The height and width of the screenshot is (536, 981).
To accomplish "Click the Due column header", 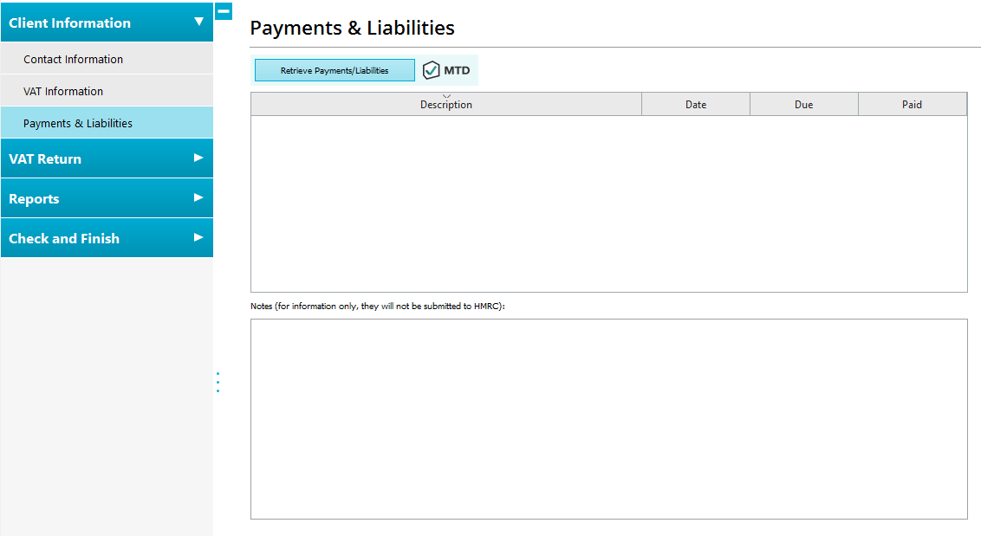I will tap(803, 105).
